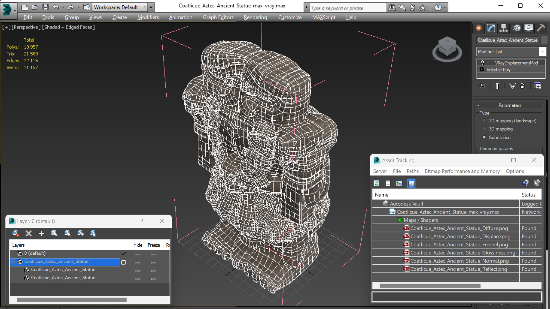Open the Hierarchy command panel tab

pos(503,28)
